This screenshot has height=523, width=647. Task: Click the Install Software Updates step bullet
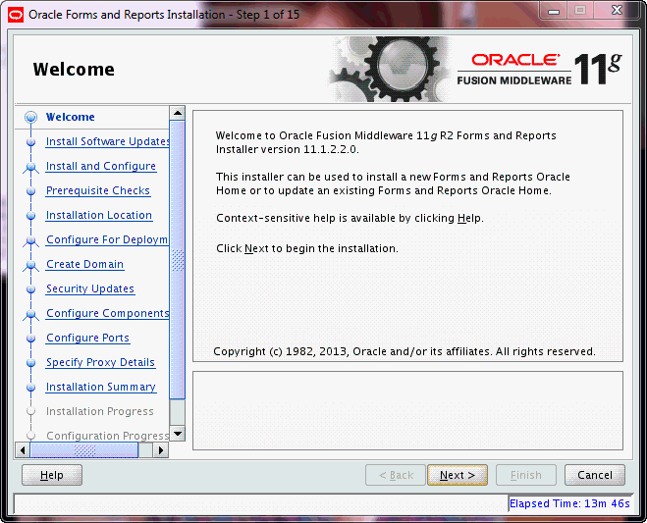coord(30,142)
